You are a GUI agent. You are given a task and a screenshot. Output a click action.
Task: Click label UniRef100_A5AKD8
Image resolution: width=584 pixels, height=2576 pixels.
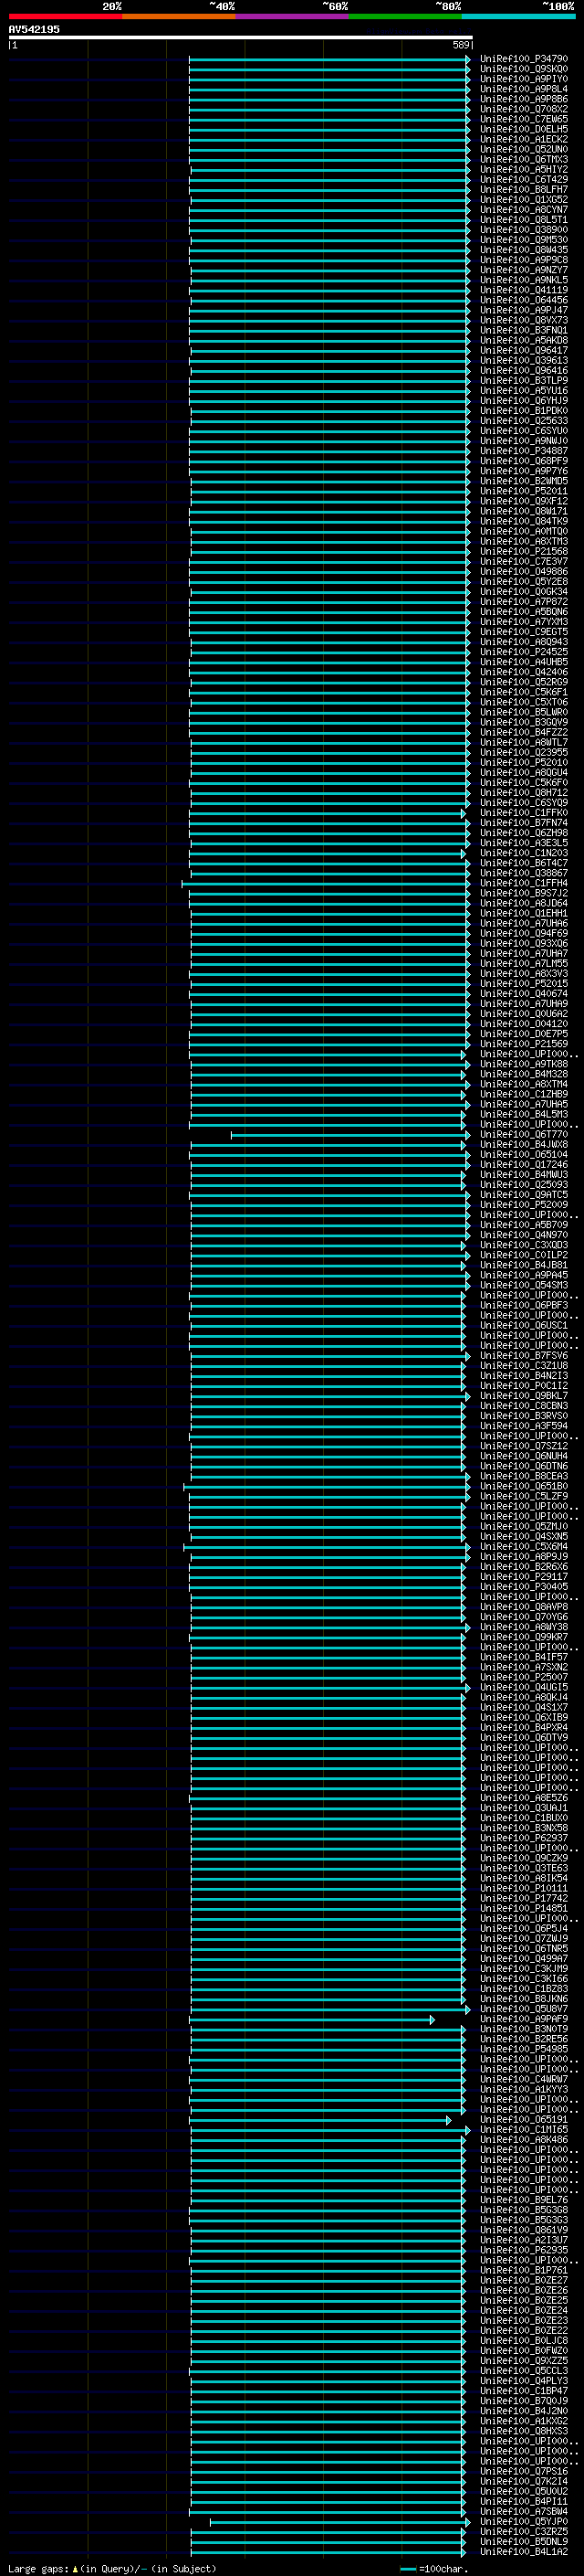(523, 340)
